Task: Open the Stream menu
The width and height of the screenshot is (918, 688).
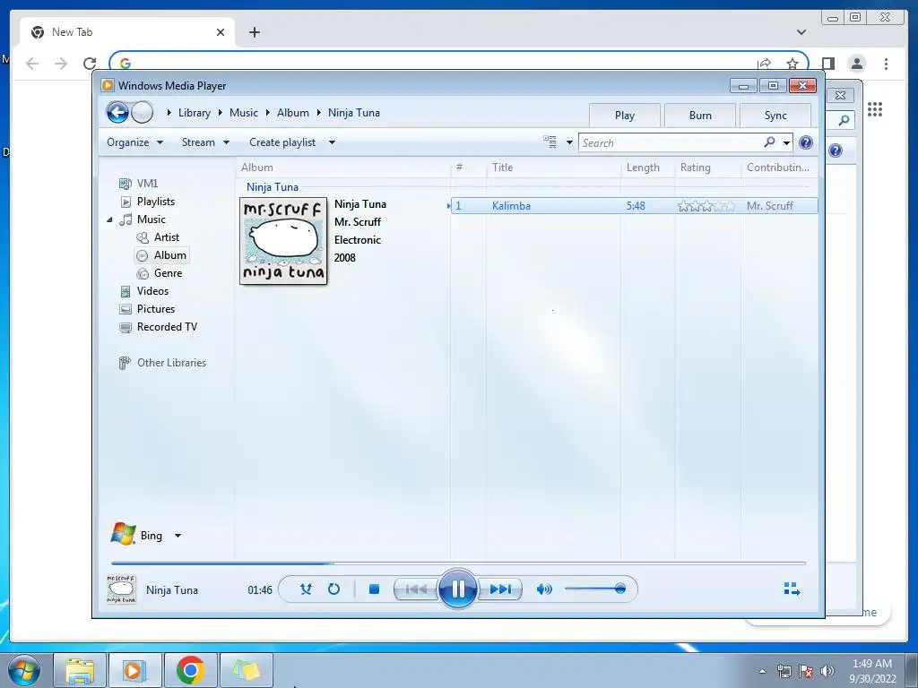Action: (x=205, y=142)
